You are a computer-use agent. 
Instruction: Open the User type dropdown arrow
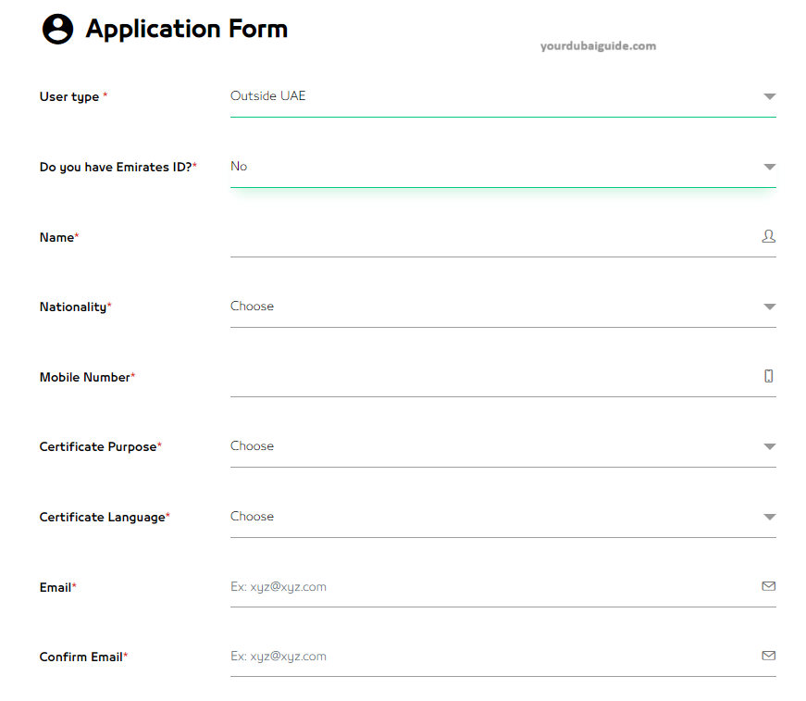tap(769, 96)
